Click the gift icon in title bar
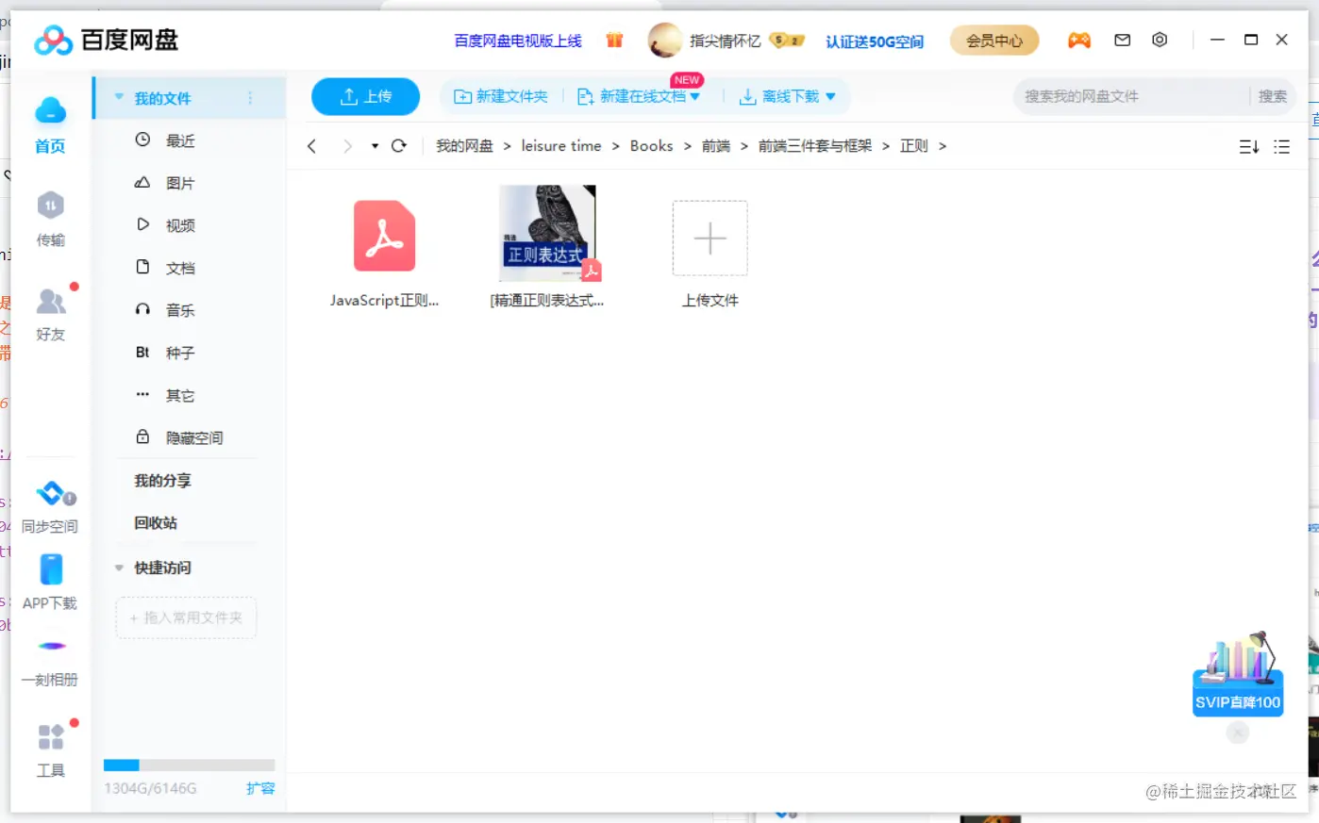The height and width of the screenshot is (823, 1319). click(614, 40)
